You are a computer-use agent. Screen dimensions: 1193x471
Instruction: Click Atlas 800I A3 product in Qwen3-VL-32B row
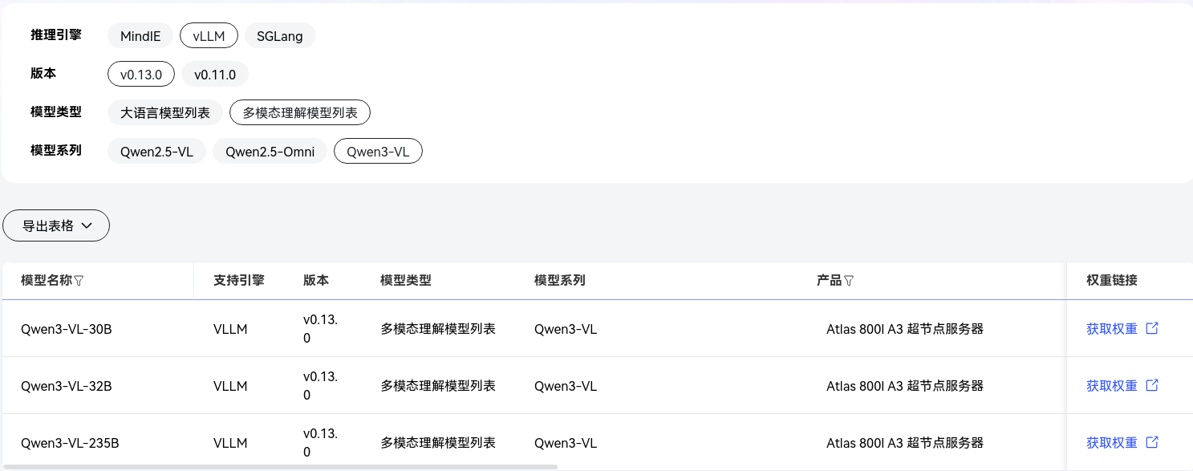pos(905,386)
